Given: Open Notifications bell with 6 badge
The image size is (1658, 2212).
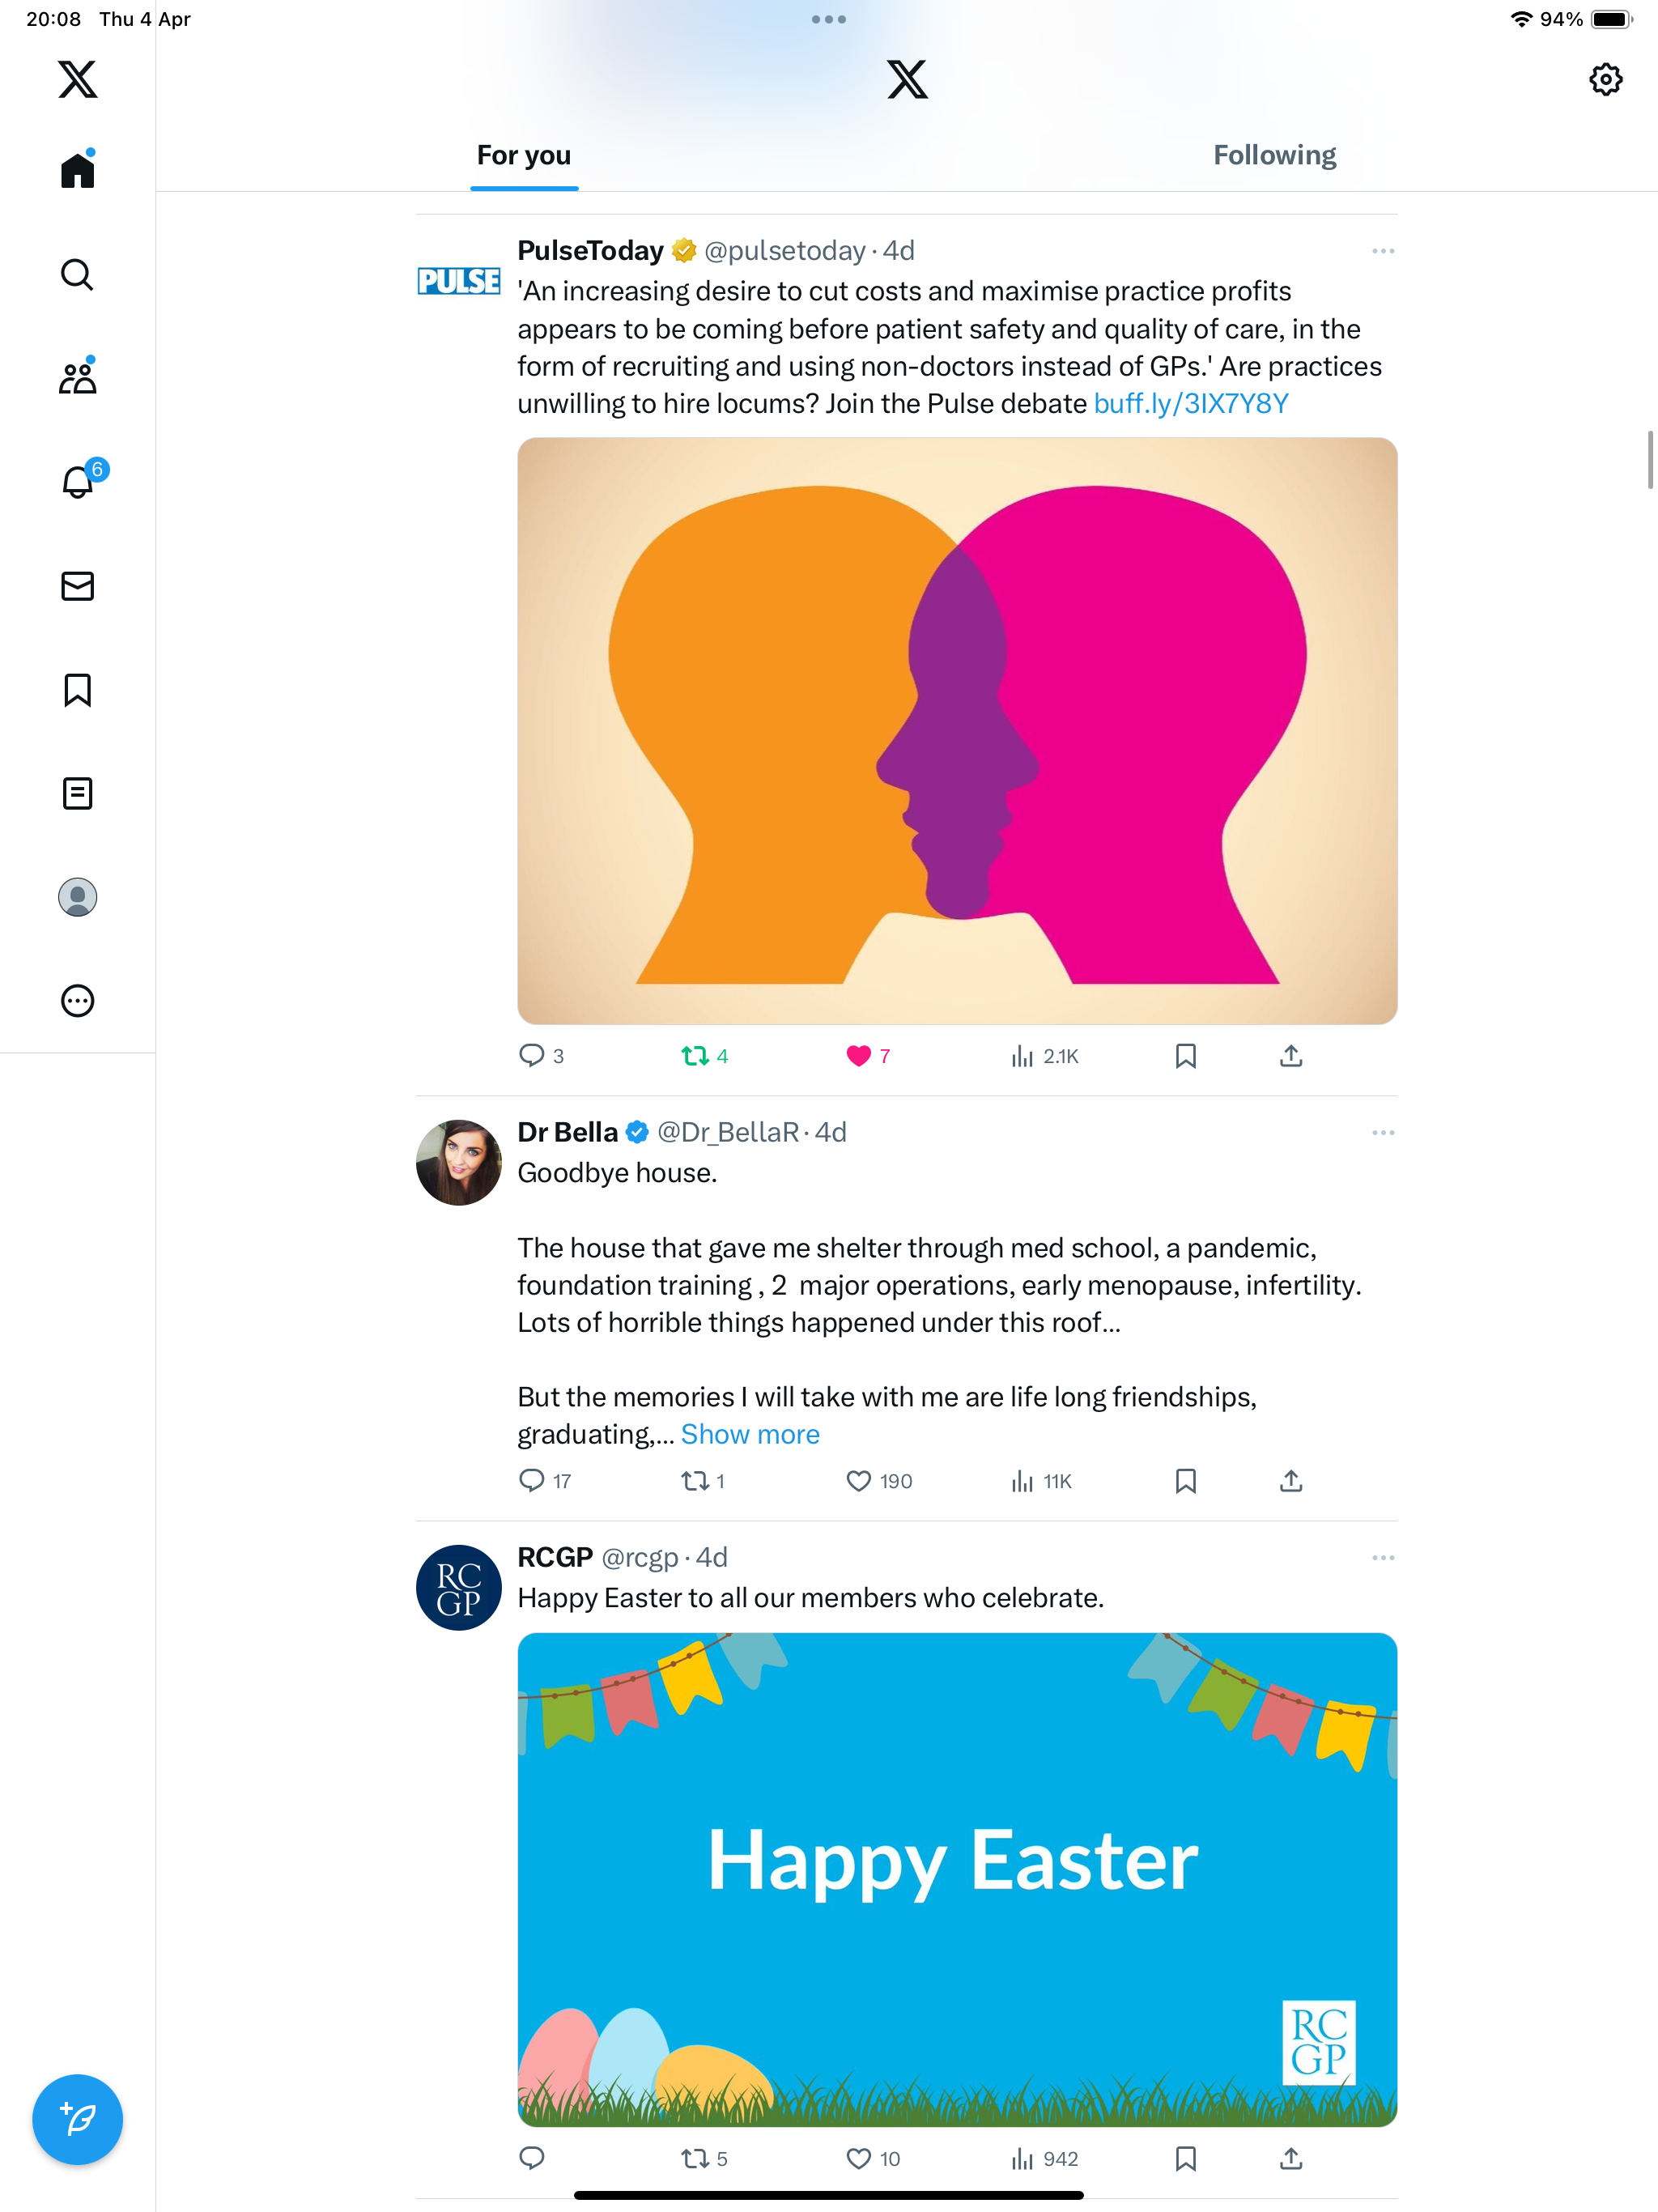Looking at the screenshot, I should pyautogui.click(x=80, y=481).
